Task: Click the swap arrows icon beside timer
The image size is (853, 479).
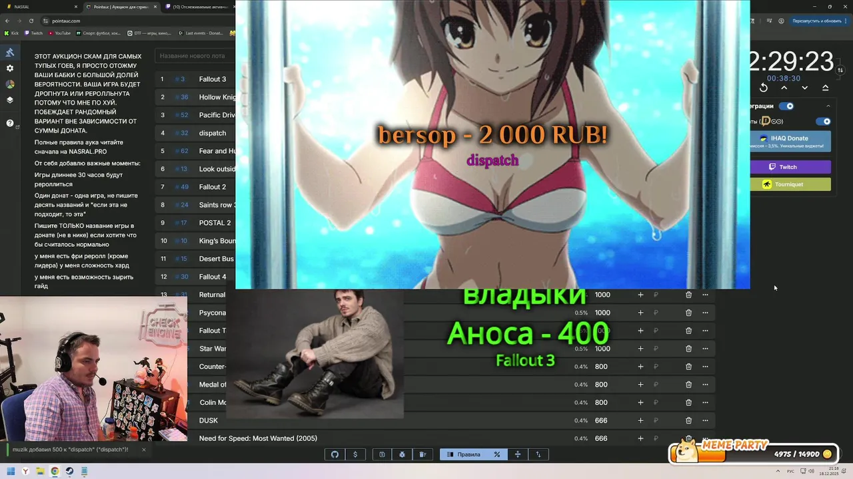Action: pos(840,70)
